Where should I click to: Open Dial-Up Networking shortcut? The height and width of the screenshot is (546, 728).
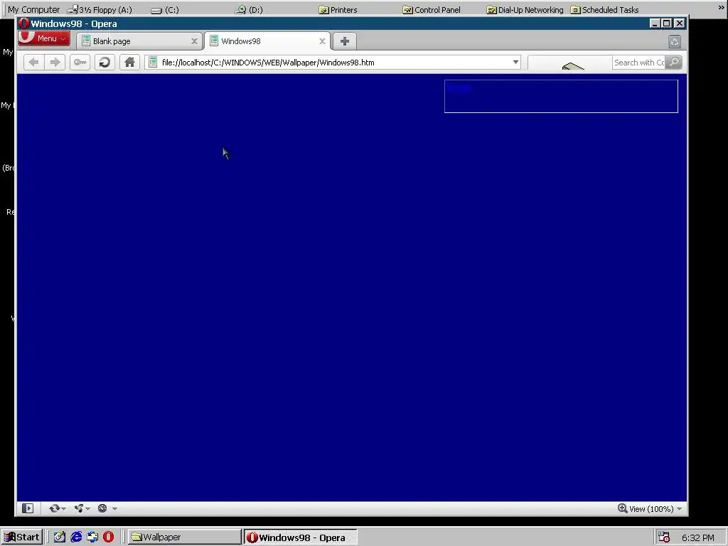(525, 10)
